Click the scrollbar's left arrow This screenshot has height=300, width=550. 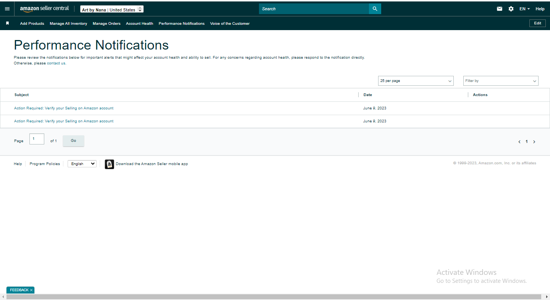[x=3, y=297]
